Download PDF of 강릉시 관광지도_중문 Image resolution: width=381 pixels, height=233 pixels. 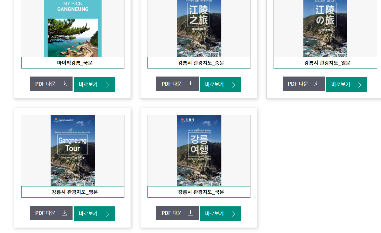click(178, 84)
